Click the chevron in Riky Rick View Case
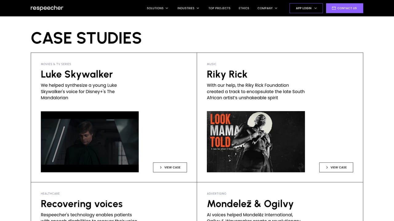The width and height of the screenshot is (394, 221). click(x=327, y=167)
